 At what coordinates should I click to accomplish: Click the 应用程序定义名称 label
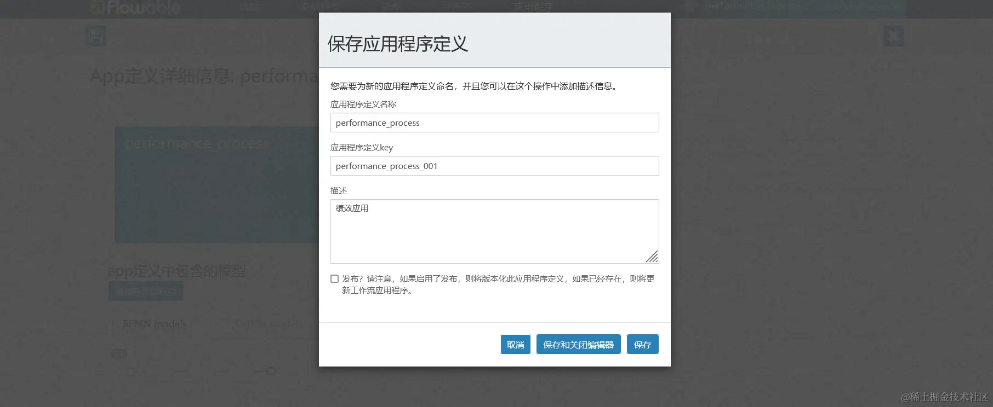pyautogui.click(x=363, y=104)
